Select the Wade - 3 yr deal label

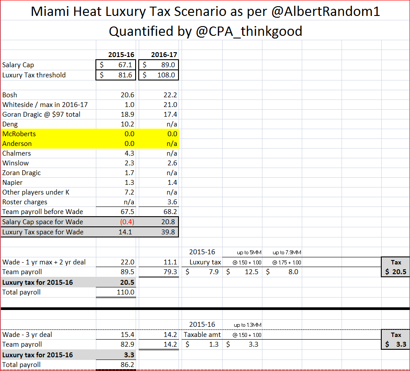coord(27,335)
